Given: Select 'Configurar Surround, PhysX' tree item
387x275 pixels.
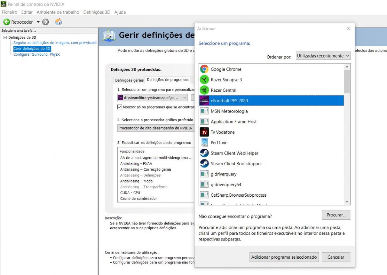Looking at the screenshot, I should coord(37,54).
